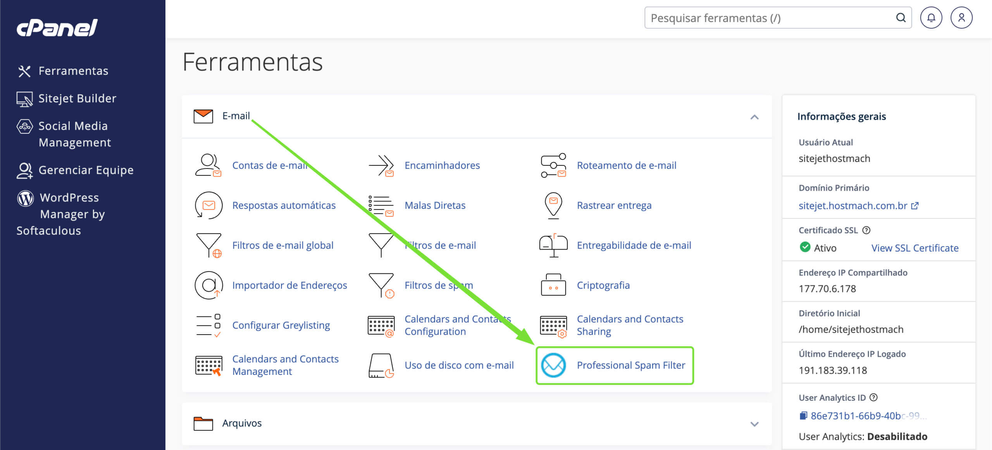Click the Roteamento de e-mail icon
Image resolution: width=992 pixels, height=450 pixels.
click(553, 165)
